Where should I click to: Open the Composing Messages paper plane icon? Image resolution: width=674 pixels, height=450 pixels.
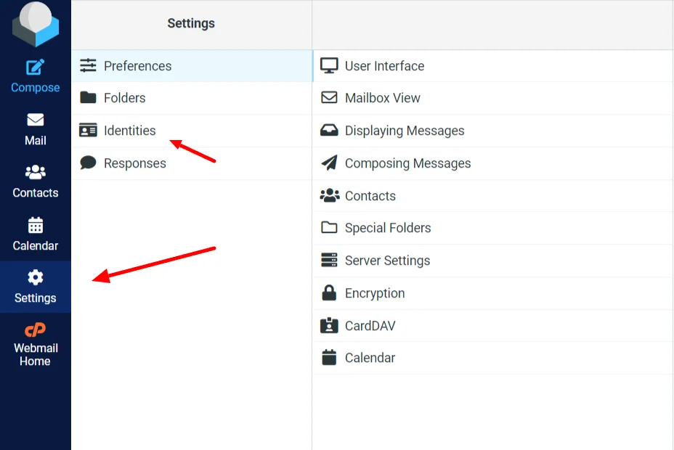(x=330, y=163)
